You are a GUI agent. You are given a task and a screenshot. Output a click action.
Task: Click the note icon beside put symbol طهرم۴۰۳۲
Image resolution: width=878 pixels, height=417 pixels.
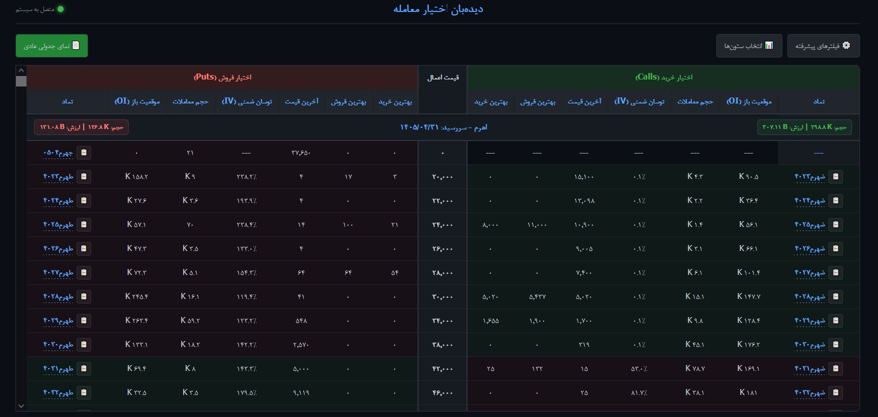[x=84, y=392]
